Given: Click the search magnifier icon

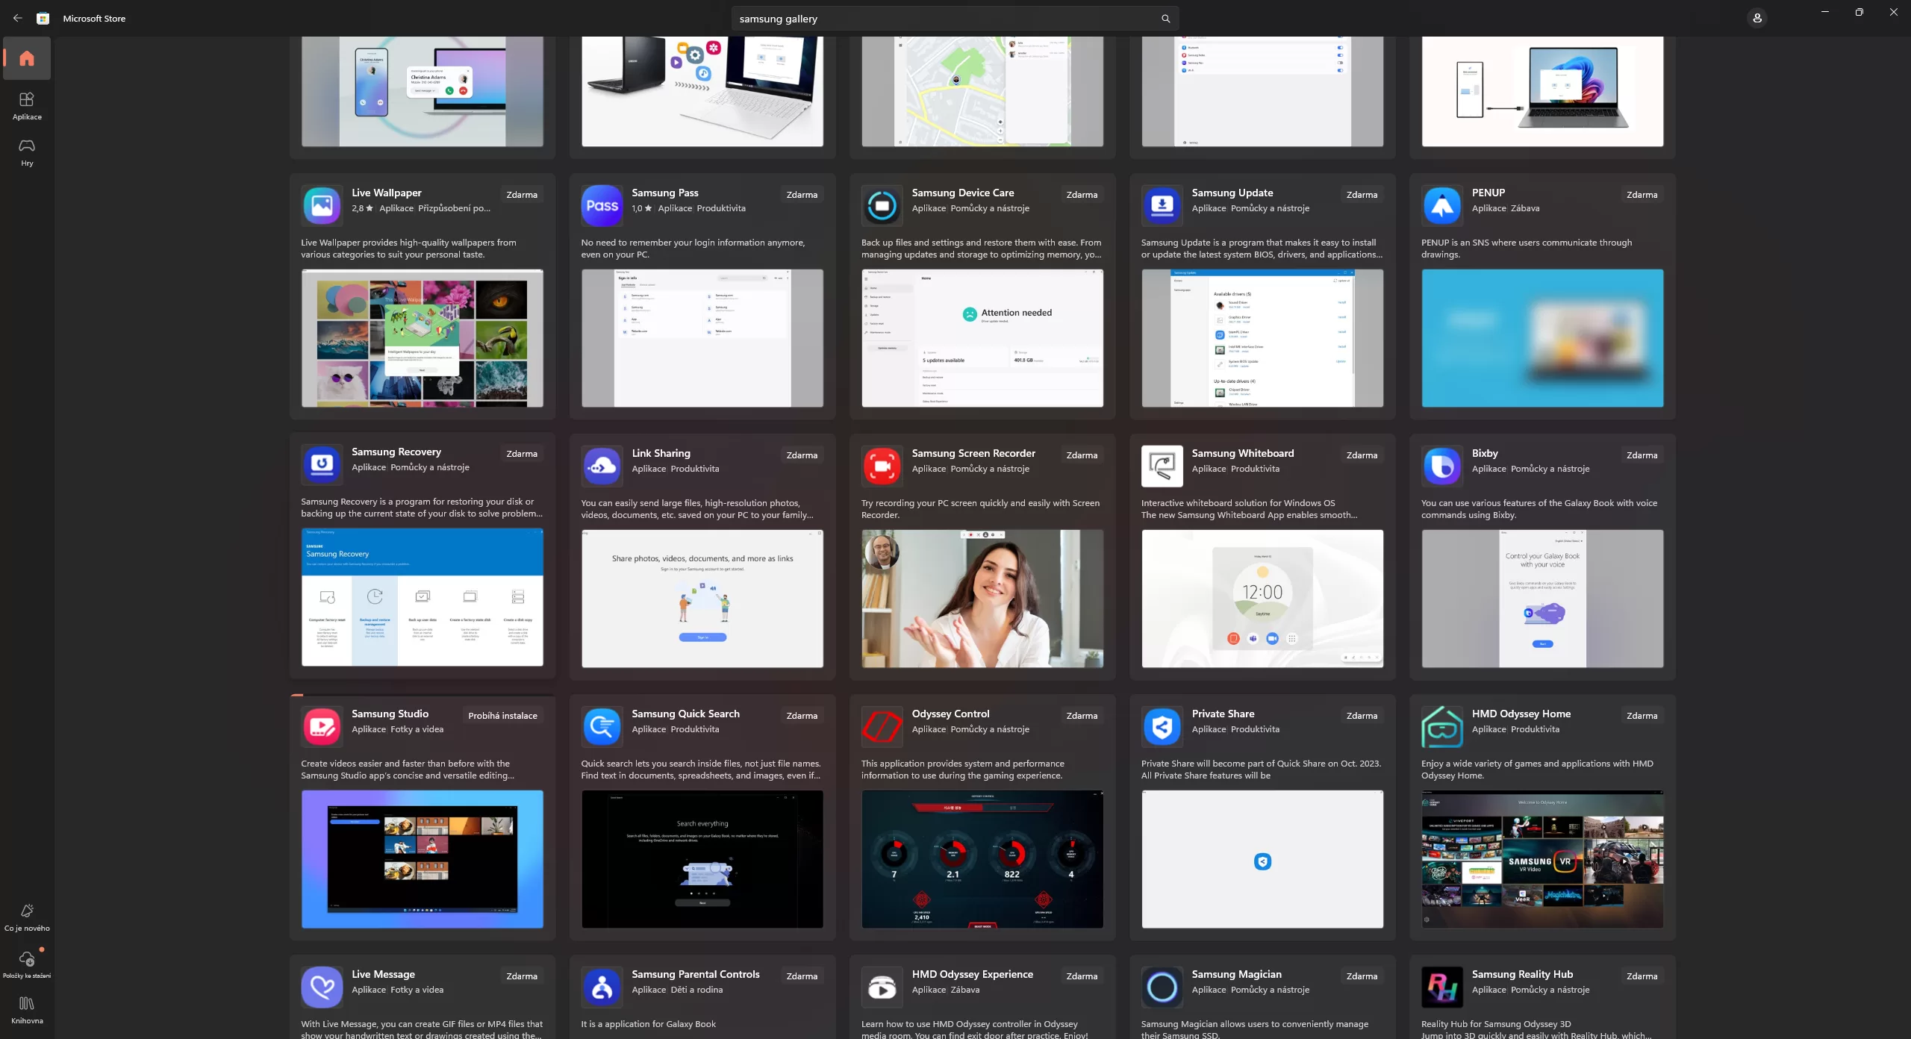Looking at the screenshot, I should click(x=1165, y=19).
